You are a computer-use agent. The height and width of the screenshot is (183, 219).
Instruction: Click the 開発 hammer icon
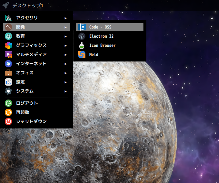pyautogui.click(x=8, y=27)
